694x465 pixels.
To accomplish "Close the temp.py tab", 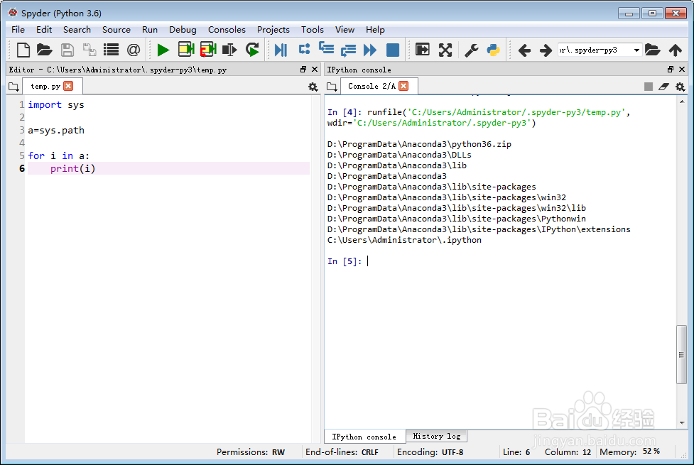I will point(68,86).
